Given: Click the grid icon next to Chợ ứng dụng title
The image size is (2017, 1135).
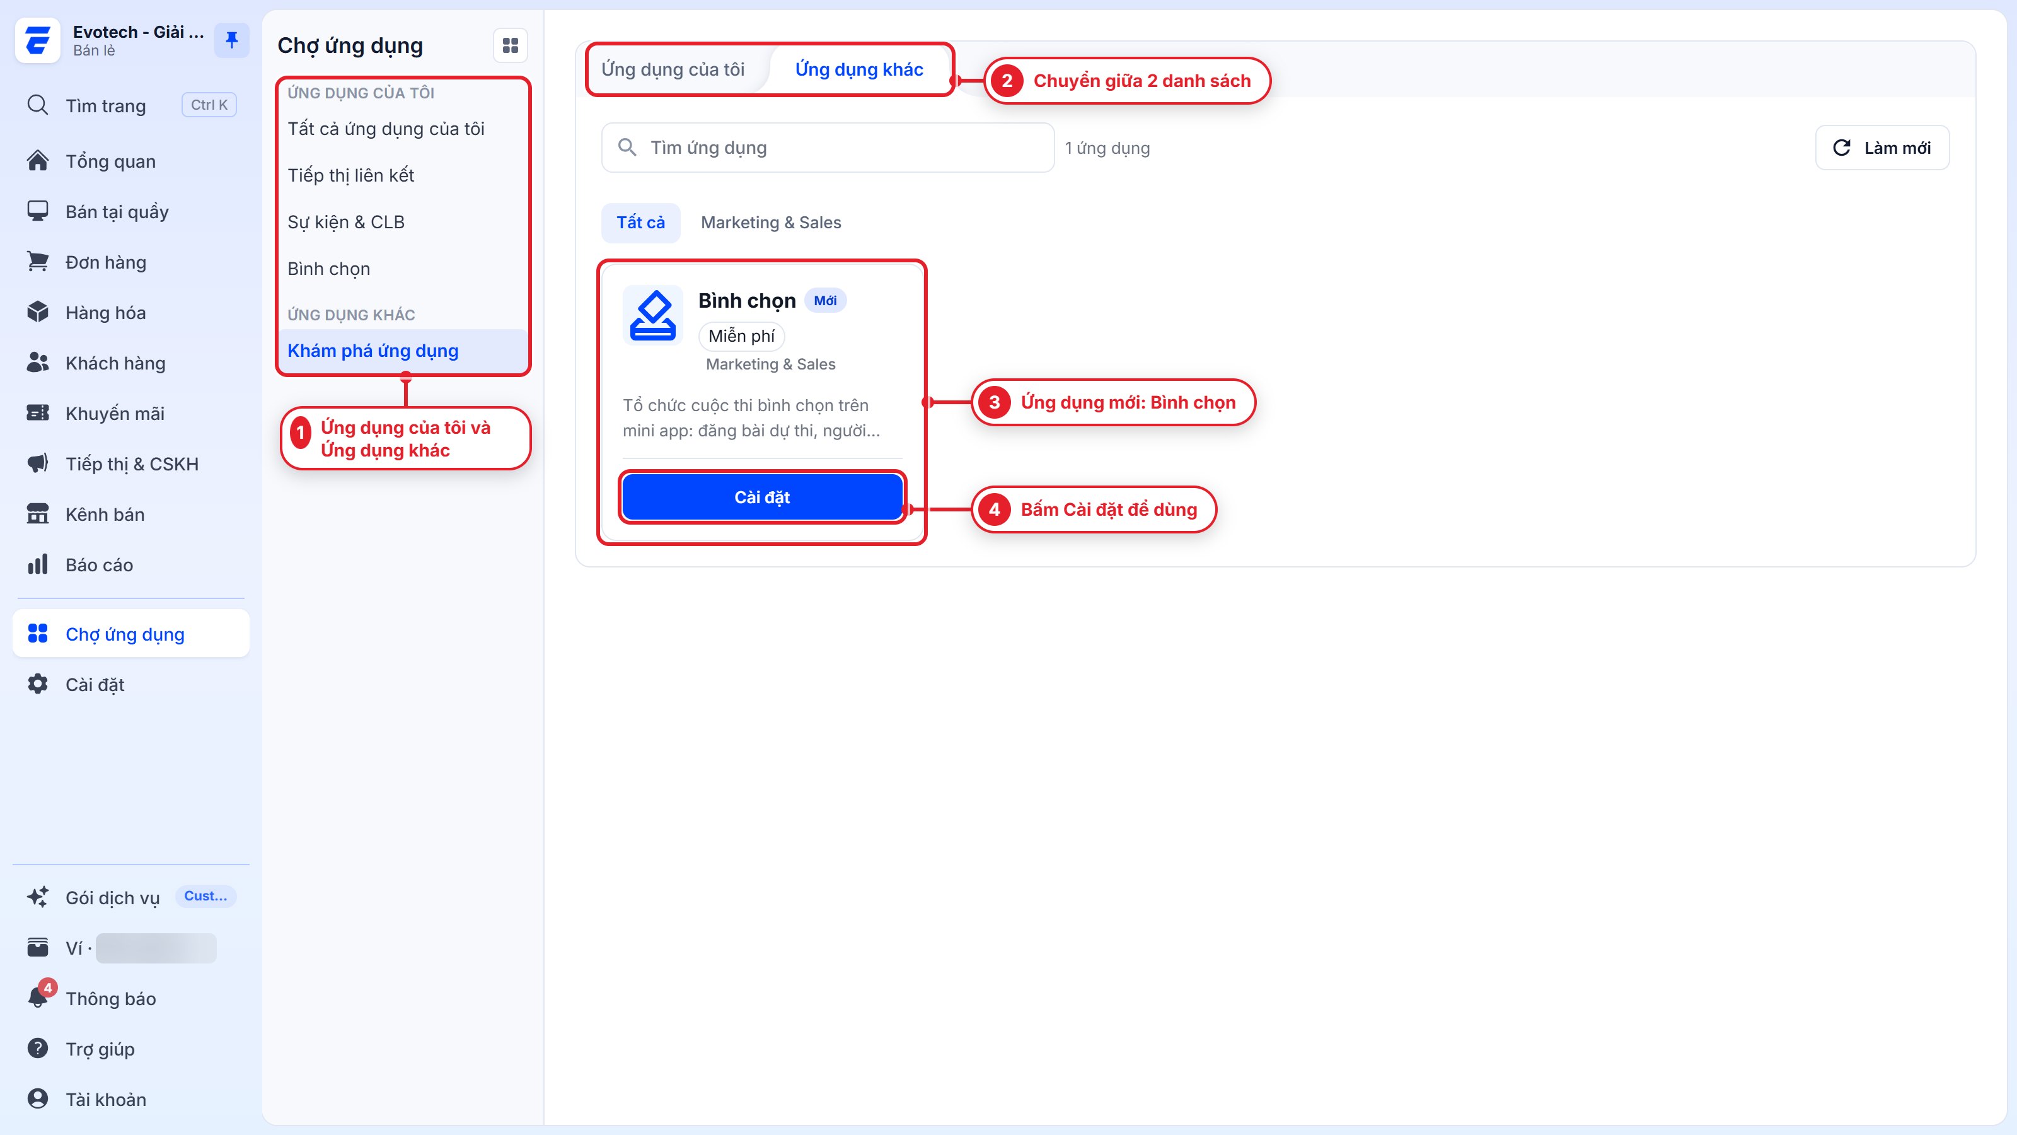Looking at the screenshot, I should (511, 45).
